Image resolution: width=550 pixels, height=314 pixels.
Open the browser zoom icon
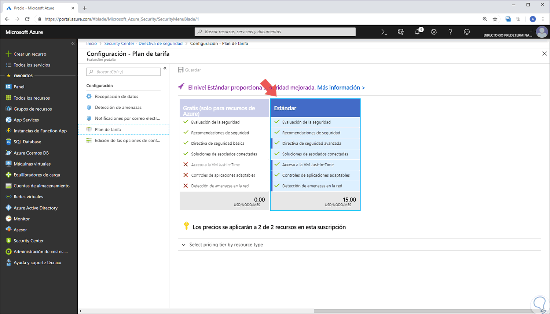(485, 19)
